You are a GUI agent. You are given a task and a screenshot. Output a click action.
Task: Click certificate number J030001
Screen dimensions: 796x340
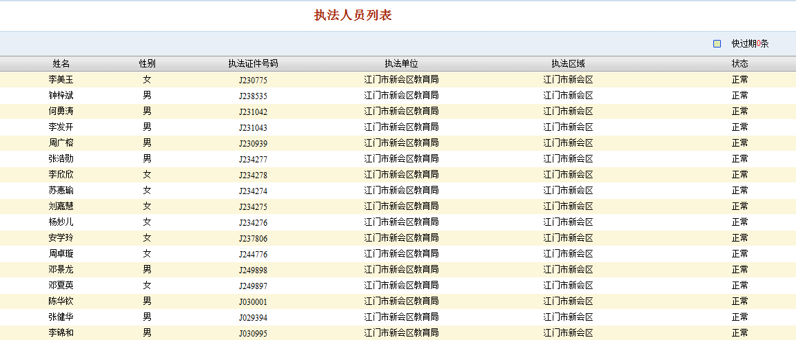pyautogui.click(x=254, y=301)
